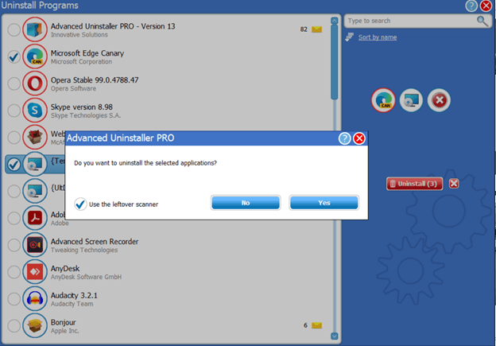
Task: Check the Advanced Screen Recorder entry
Action: [x=14, y=245]
